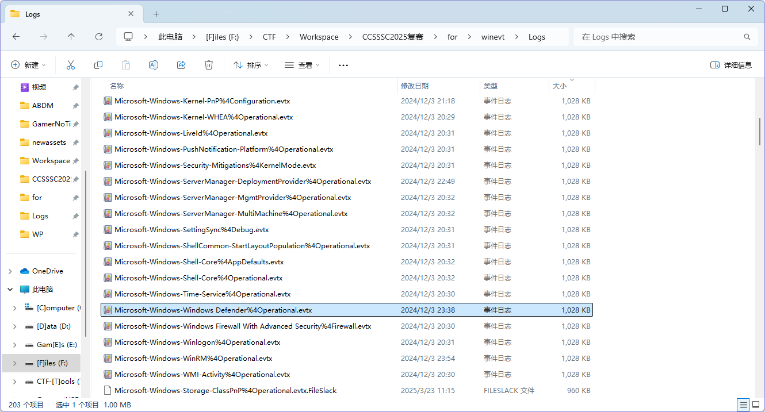Switch to details list view in status bar

click(x=743, y=405)
